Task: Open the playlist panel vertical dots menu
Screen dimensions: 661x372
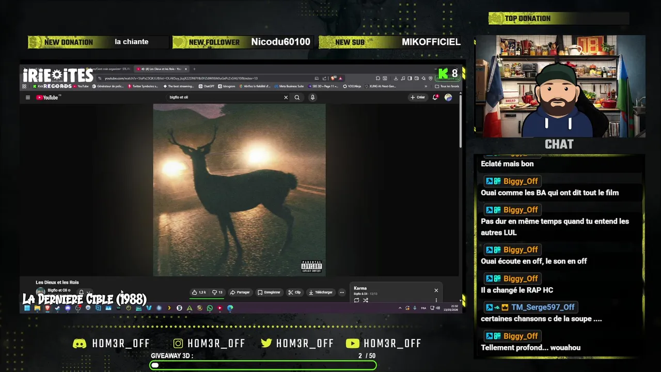Action: [x=436, y=300]
